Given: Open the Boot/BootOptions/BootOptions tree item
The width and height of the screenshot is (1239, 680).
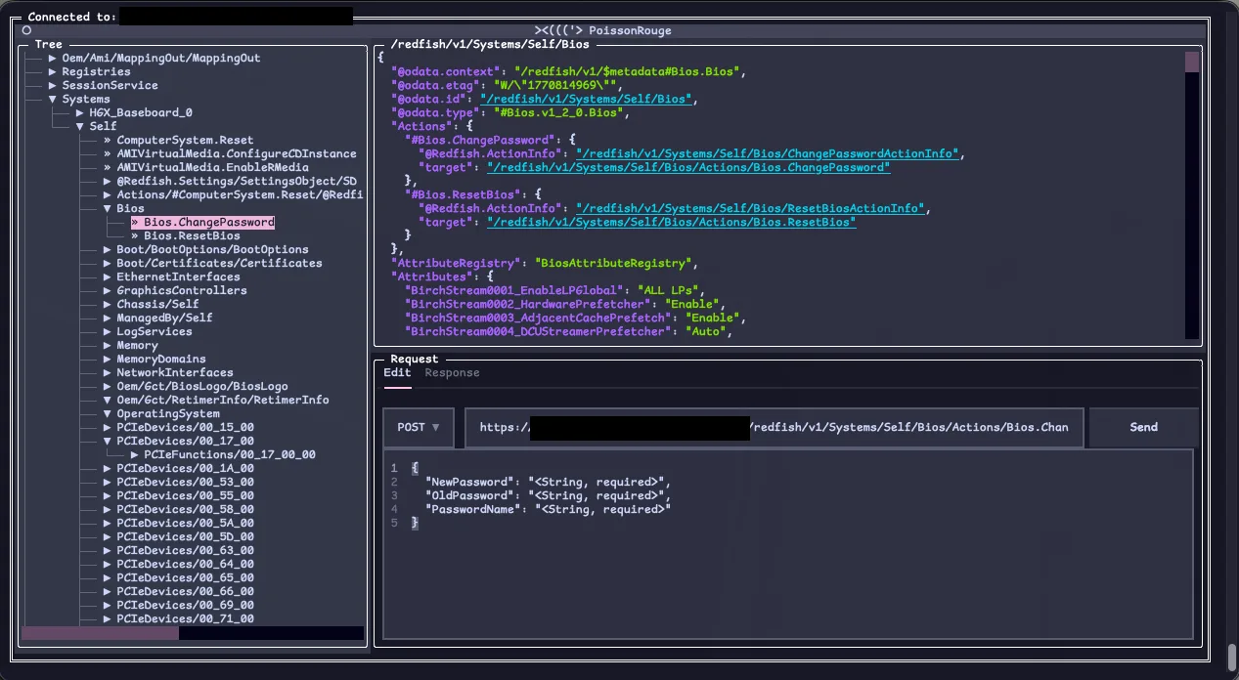Looking at the screenshot, I should tap(212, 249).
